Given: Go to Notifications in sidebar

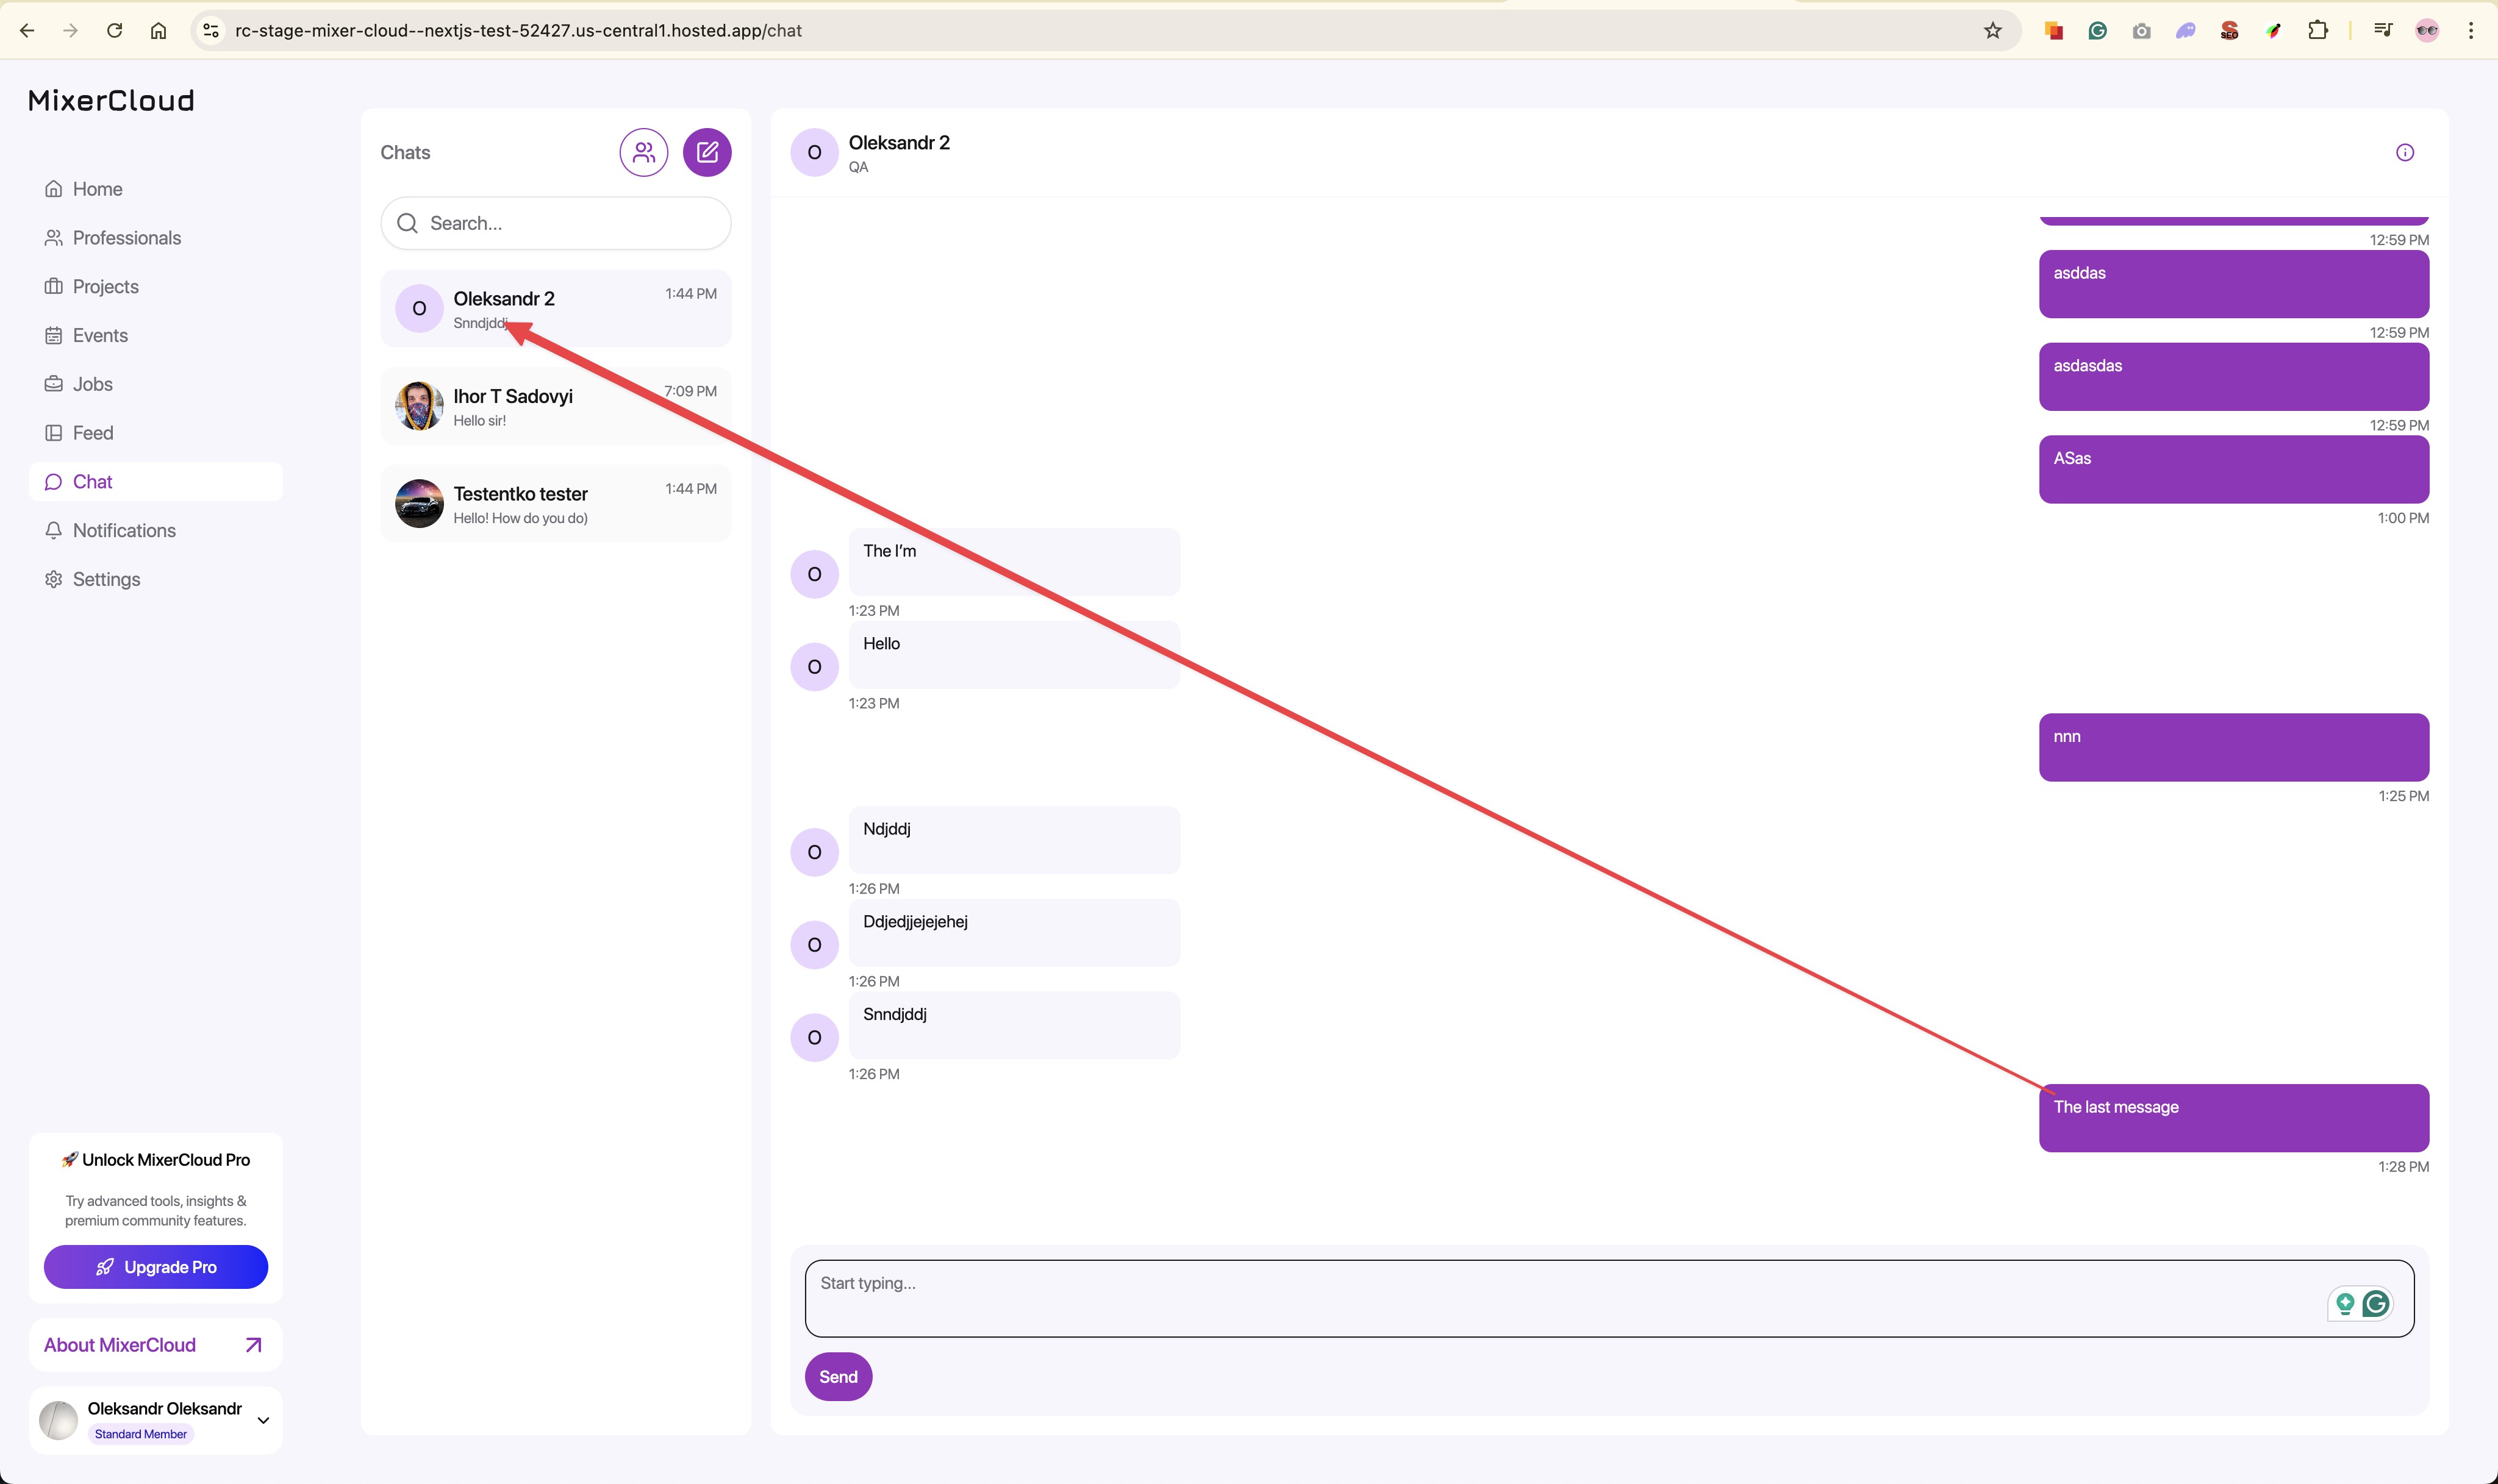Looking at the screenshot, I should (x=124, y=530).
